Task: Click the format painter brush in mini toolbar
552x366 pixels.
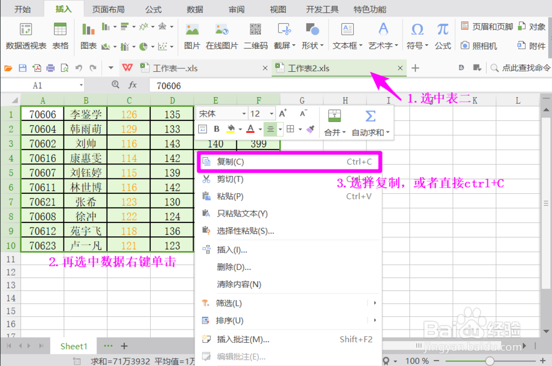Action: pyautogui.click(x=310, y=129)
